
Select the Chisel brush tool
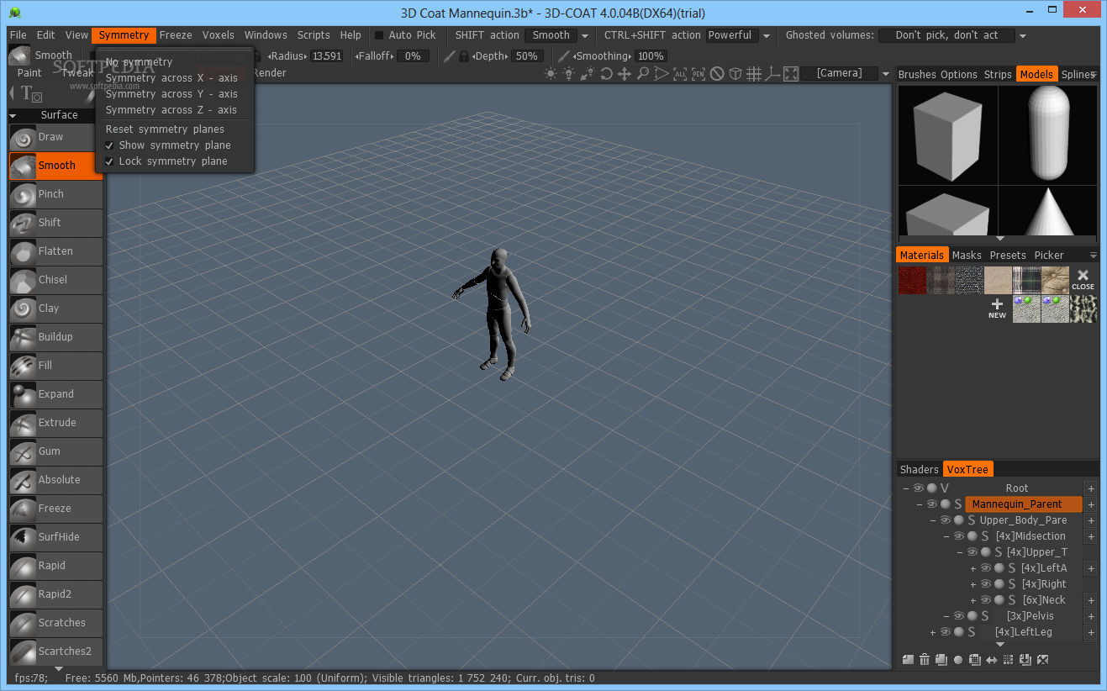pos(55,280)
